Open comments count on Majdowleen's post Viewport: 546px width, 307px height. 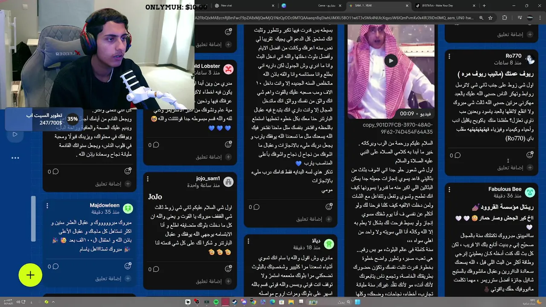pyautogui.click(x=53, y=266)
